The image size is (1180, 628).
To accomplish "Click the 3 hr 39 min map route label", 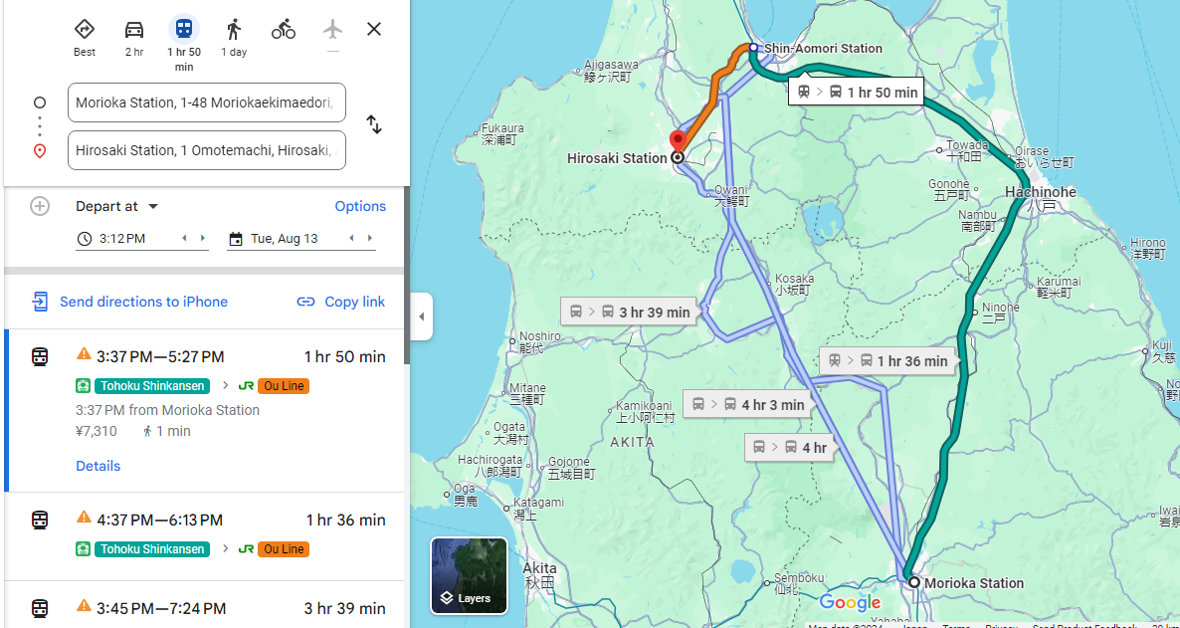I will point(629,312).
